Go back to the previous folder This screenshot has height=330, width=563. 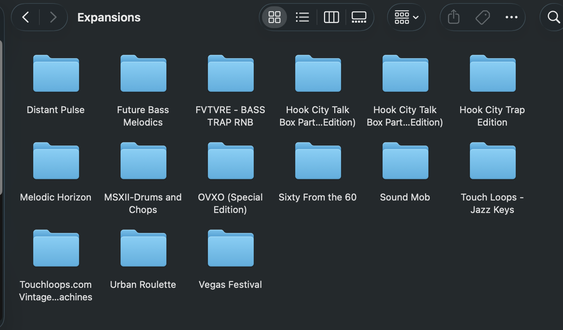pos(26,17)
